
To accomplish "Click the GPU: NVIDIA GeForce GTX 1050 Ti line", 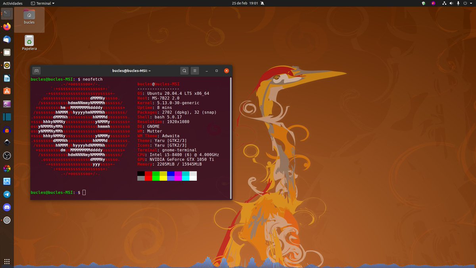I will click(x=176, y=159).
